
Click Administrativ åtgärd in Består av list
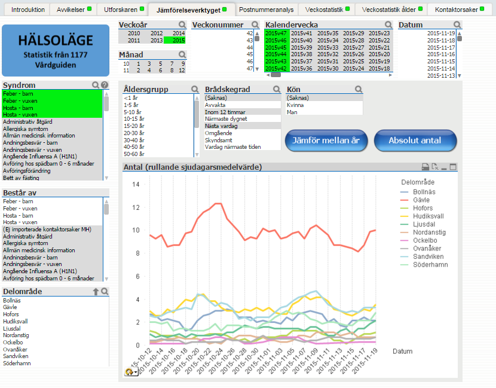point(52,236)
